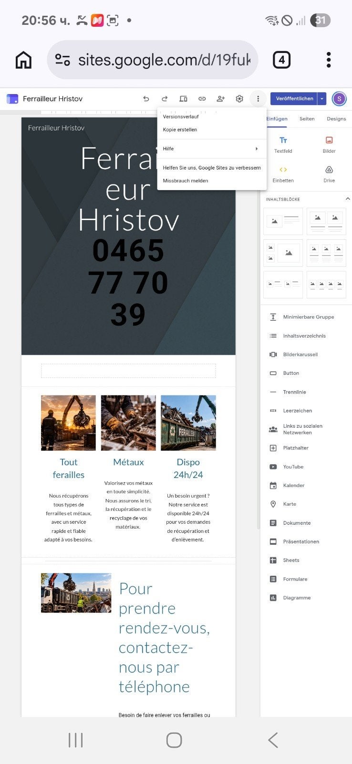Click the Veröffentlichen button
Screen dimensions: 352x764
294,99
